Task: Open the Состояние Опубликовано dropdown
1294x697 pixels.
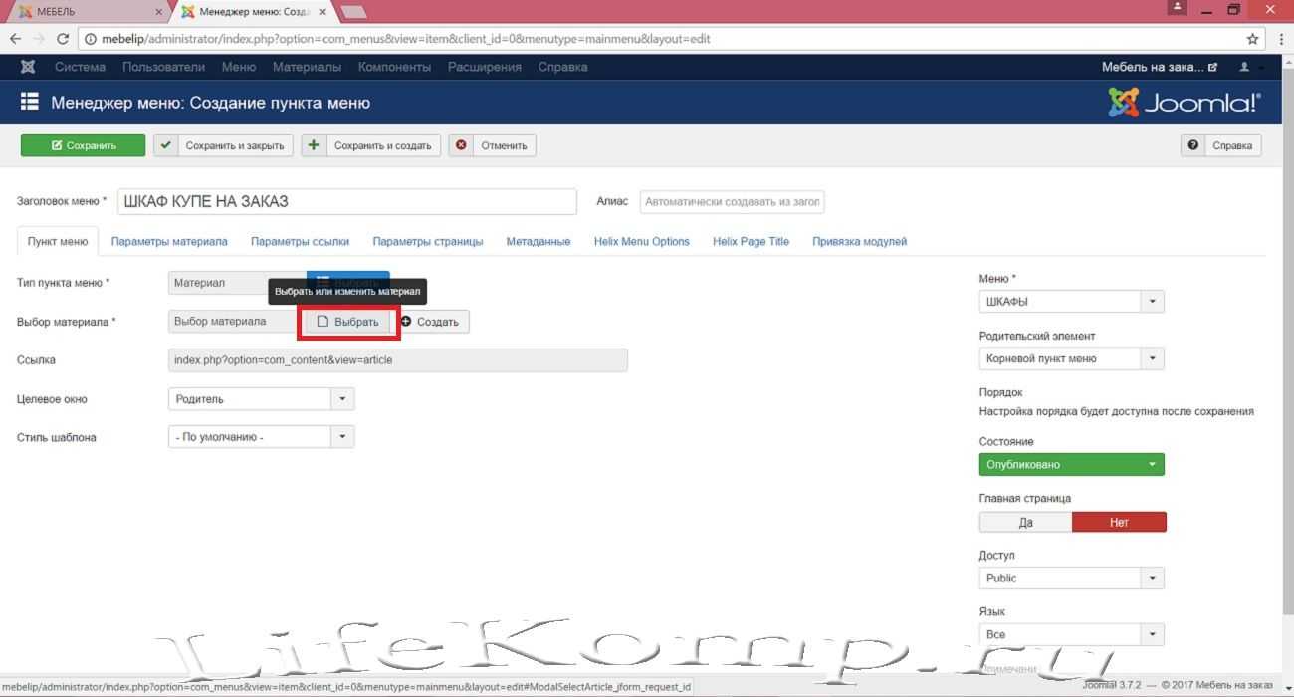Action: (1071, 464)
